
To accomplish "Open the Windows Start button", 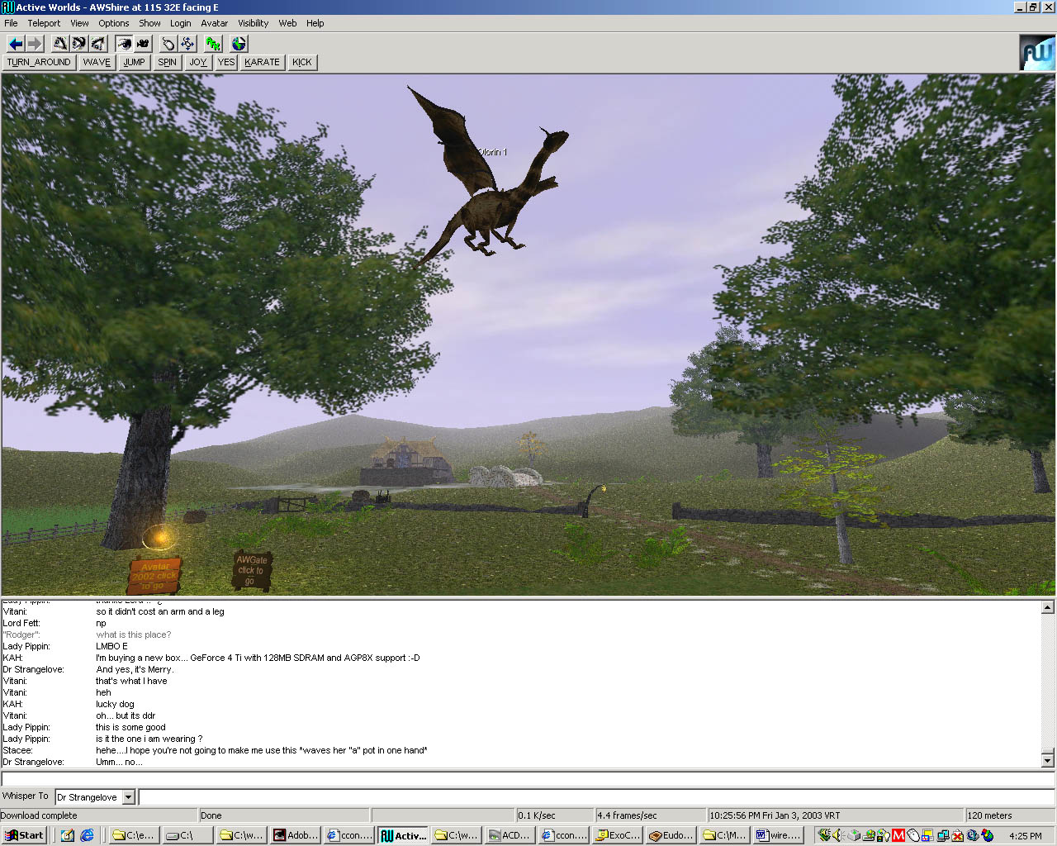I will click(24, 835).
